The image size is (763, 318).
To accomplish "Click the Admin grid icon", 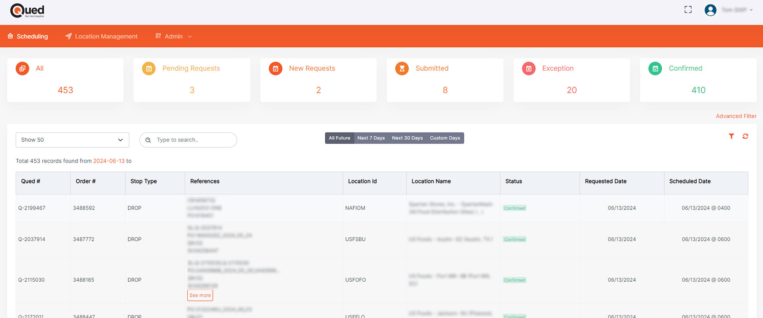I will tap(158, 36).
